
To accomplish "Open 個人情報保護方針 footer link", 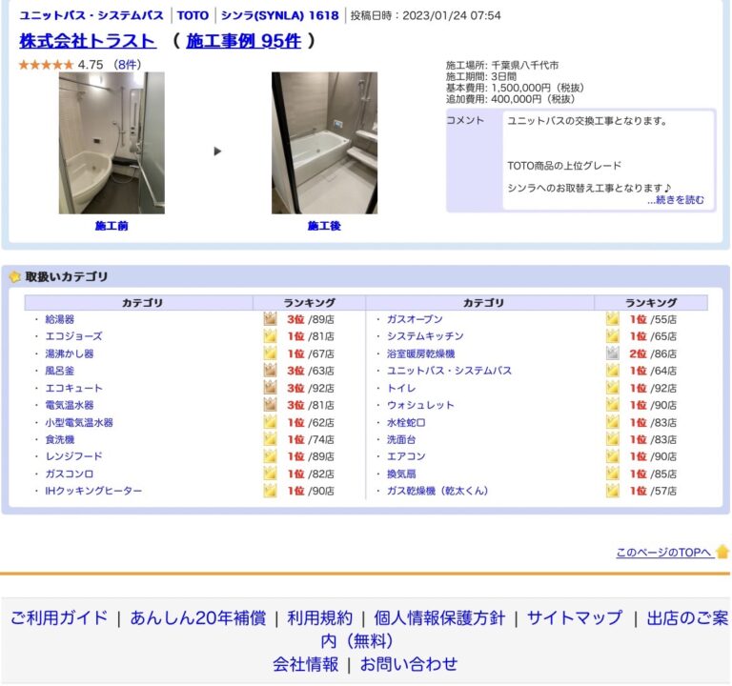I will (439, 617).
